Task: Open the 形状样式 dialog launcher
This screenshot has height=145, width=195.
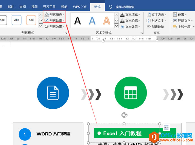Action: click(66, 33)
